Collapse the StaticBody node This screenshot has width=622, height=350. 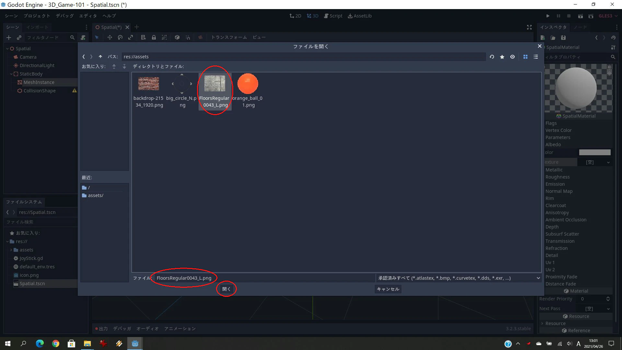coord(11,74)
